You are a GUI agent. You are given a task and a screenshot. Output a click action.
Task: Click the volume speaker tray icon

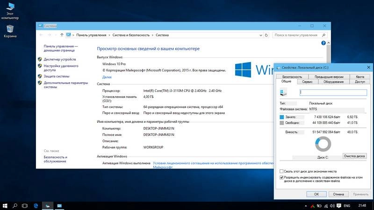[332, 206]
